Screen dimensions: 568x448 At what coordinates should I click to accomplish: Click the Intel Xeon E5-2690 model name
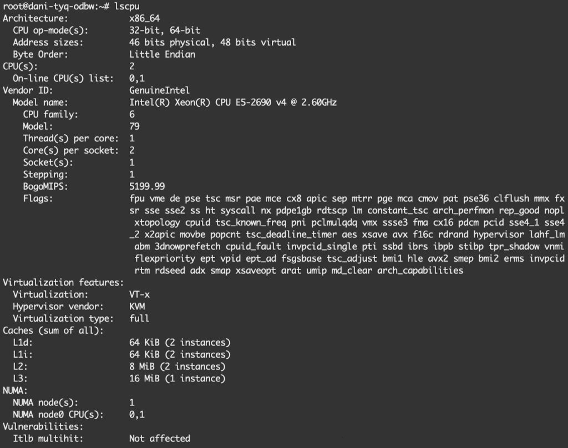[233, 103]
